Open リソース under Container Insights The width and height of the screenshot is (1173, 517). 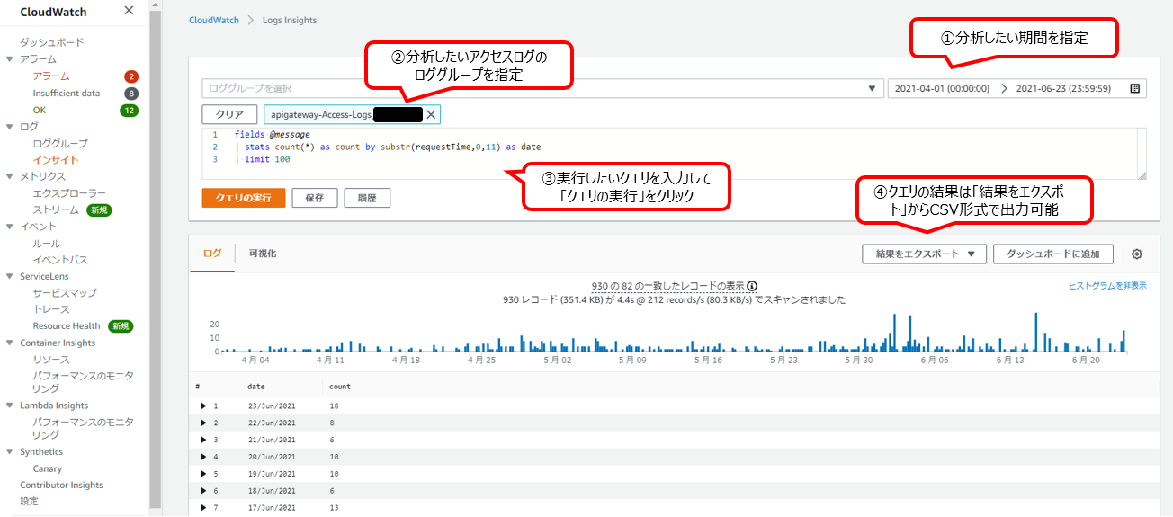[x=51, y=360]
